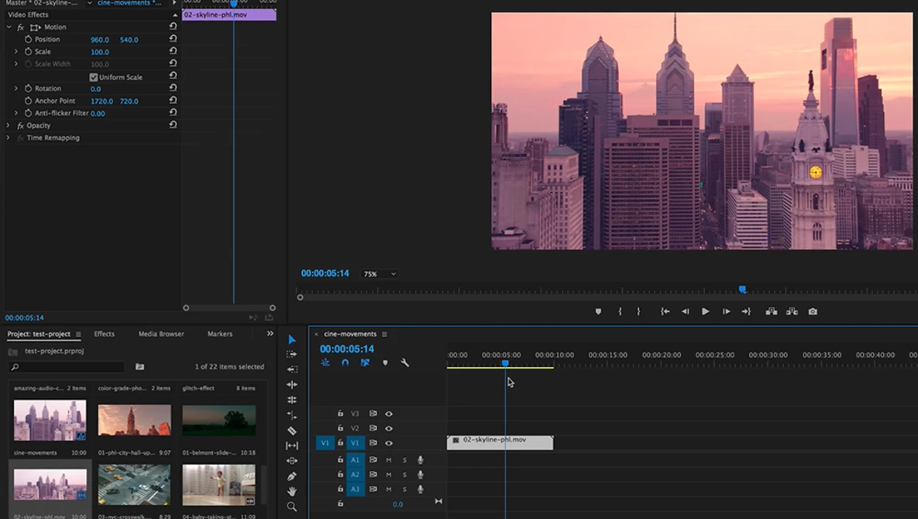918x519 pixels.
Task: Toggle V1 track output eye
Action: point(389,443)
